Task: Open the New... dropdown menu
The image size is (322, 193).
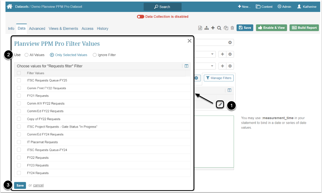Action: coord(244,7)
